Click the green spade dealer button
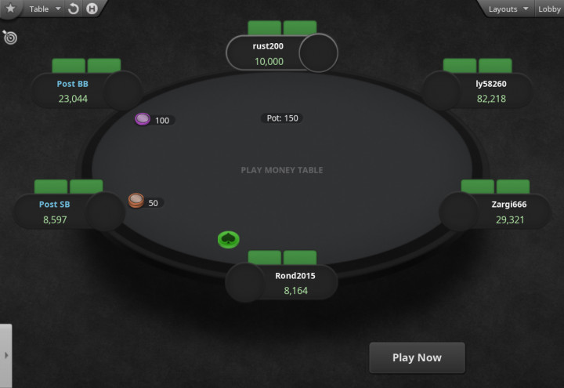 tap(229, 239)
